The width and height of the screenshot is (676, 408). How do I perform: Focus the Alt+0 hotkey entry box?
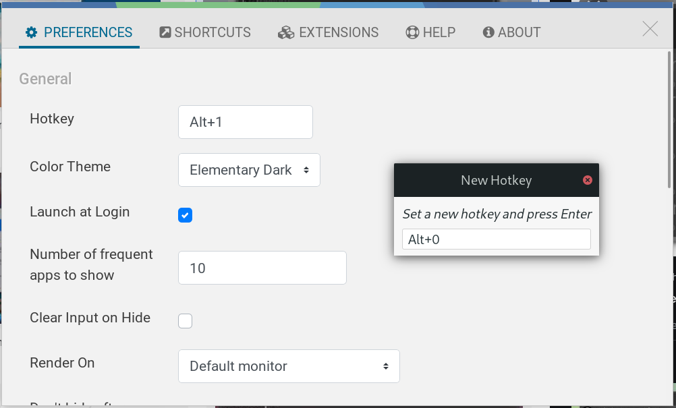[x=496, y=239]
